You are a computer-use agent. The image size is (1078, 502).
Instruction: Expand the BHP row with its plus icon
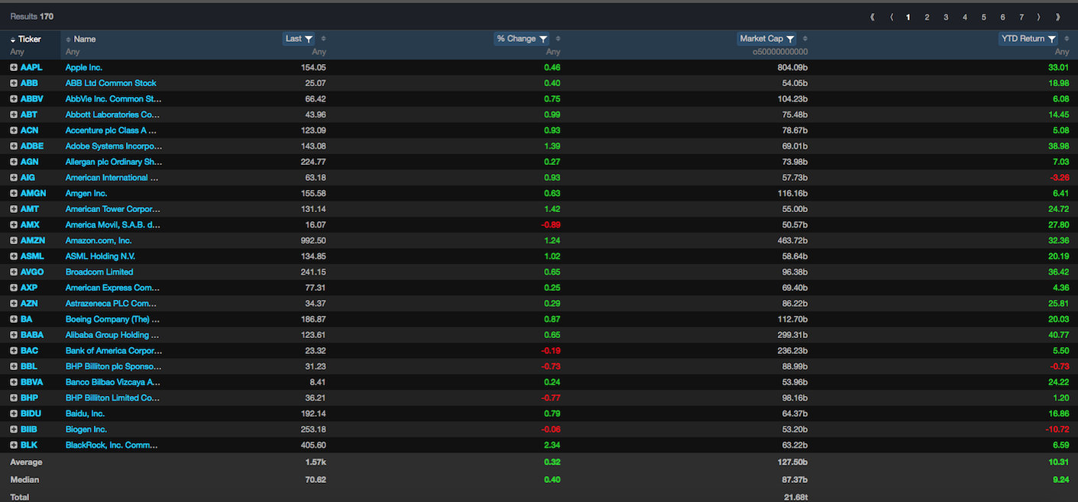pyautogui.click(x=14, y=397)
